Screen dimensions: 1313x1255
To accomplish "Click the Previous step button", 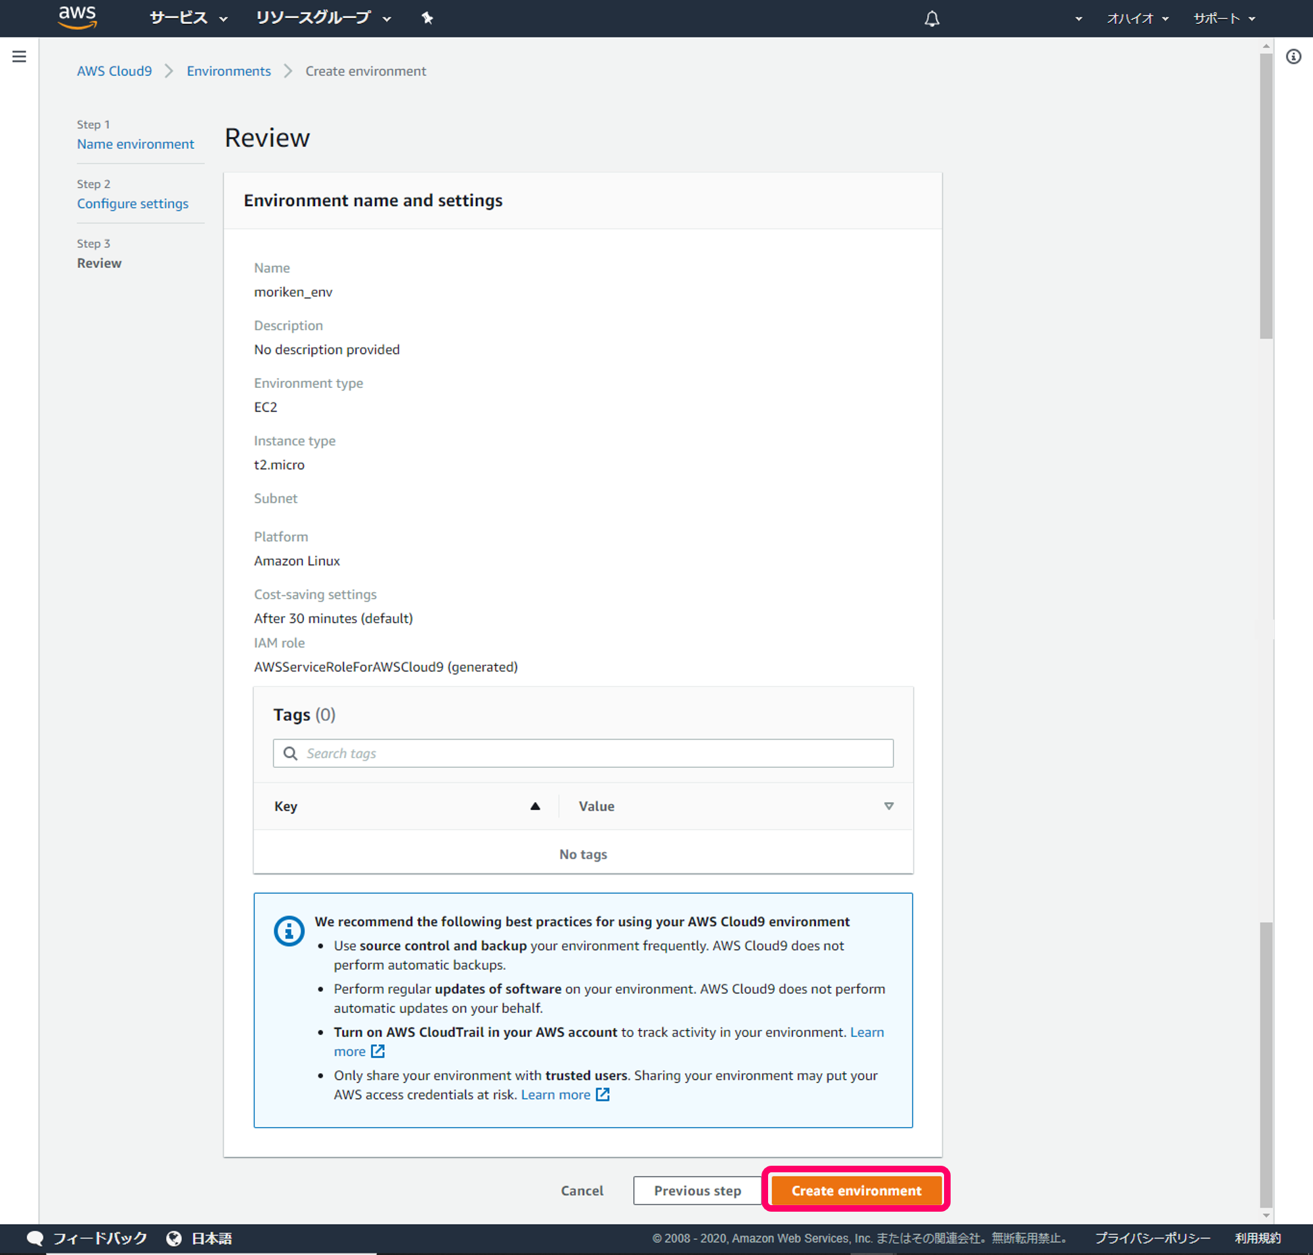I will click(697, 1190).
